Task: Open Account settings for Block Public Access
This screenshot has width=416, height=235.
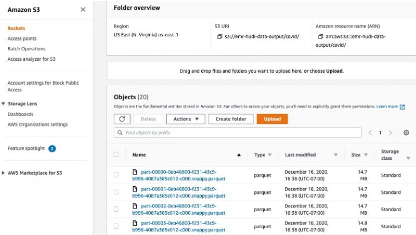Action: point(43,86)
